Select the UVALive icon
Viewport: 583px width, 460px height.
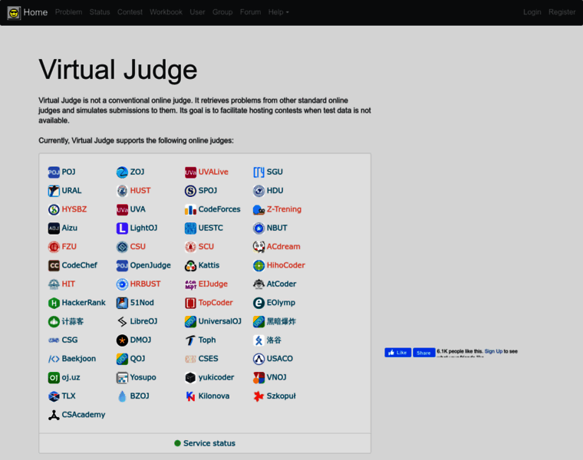(x=190, y=172)
